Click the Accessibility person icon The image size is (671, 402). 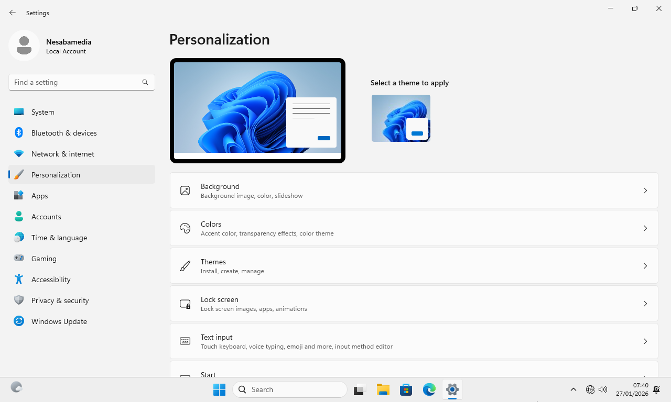[19, 280]
